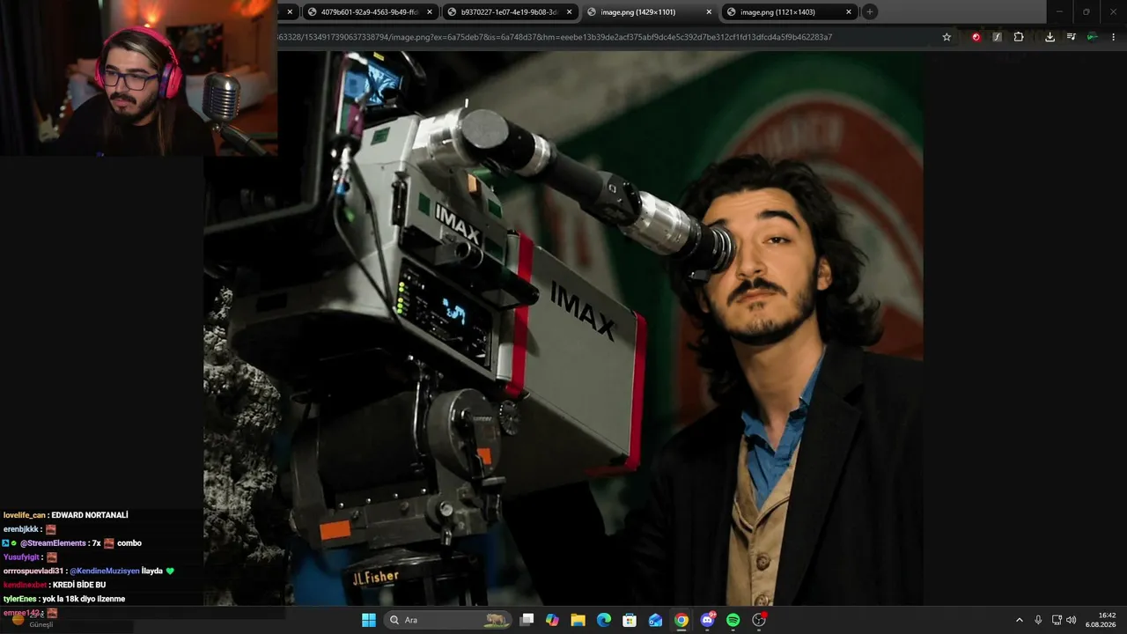Image resolution: width=1127 pixels, height=634 pixels.
Task: Open the Windows Start menu
Action: pos(369,620)
